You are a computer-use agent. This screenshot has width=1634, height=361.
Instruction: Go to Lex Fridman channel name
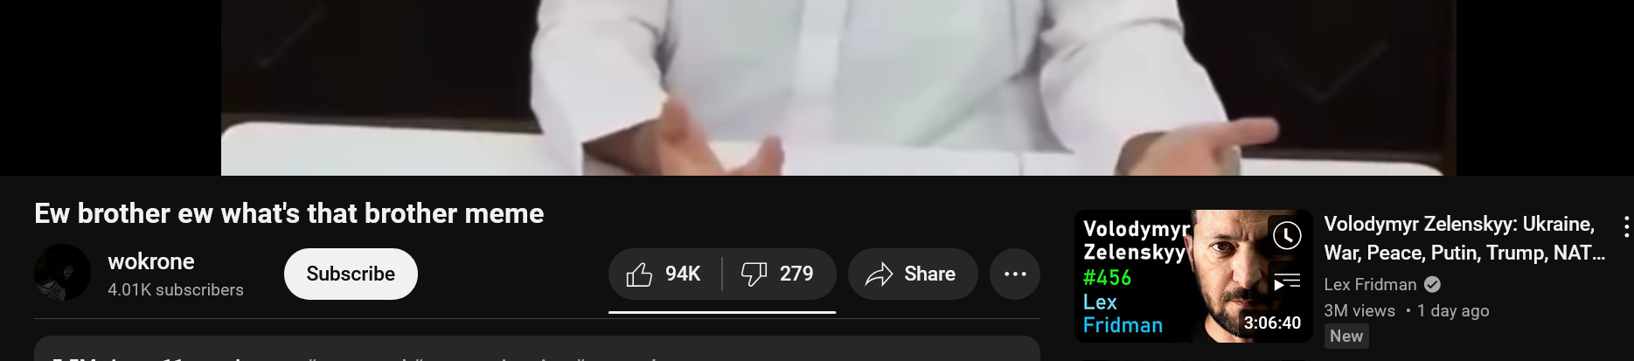pyautogui.click(x=1370, y=285)
